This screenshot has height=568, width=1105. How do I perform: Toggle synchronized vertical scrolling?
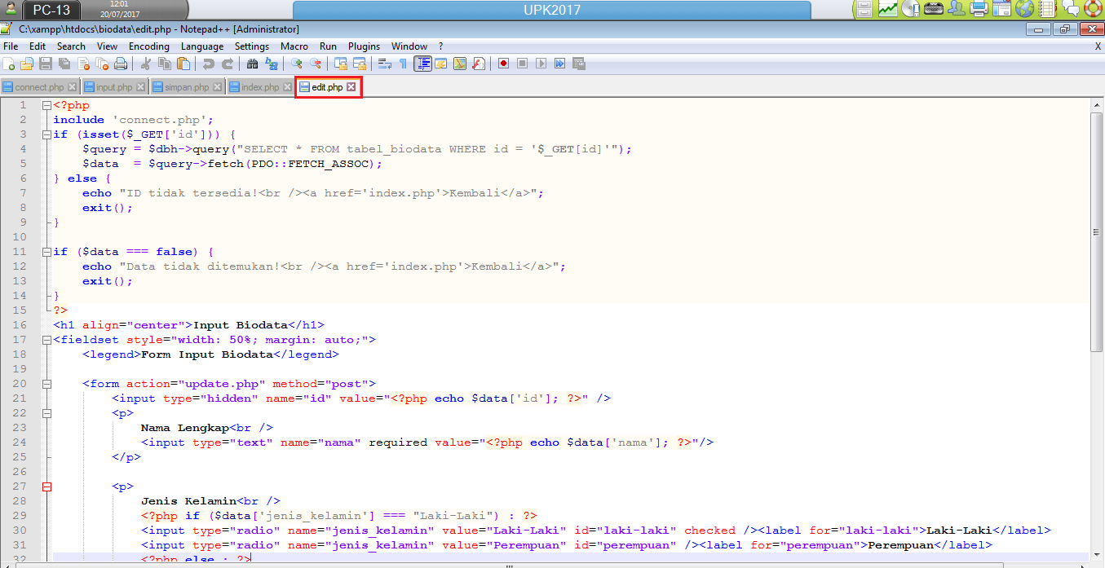coord(340,63)
